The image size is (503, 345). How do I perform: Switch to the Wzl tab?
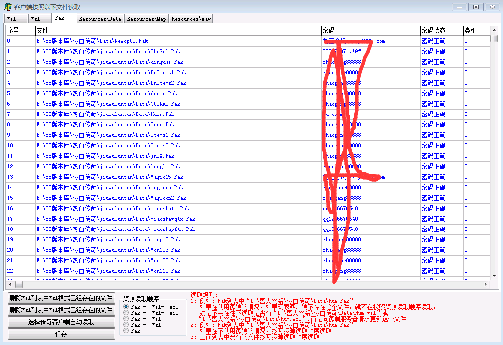tap(35, 19)
